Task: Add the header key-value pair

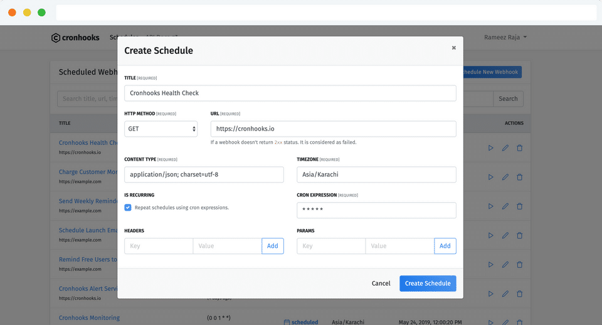Action: [x=273, y=246]
